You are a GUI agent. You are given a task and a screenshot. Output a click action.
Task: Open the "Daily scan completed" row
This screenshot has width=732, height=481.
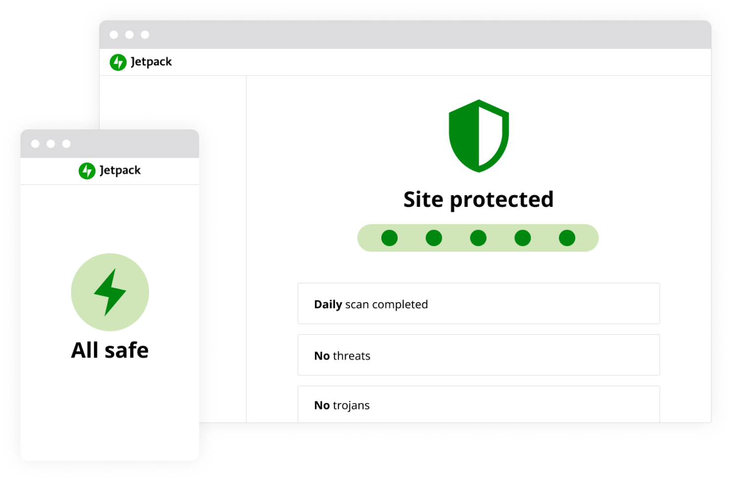click(478, 304)
